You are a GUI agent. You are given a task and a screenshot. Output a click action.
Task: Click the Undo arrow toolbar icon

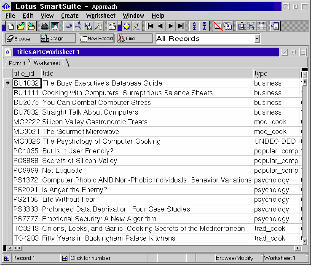tap(68, 26)
